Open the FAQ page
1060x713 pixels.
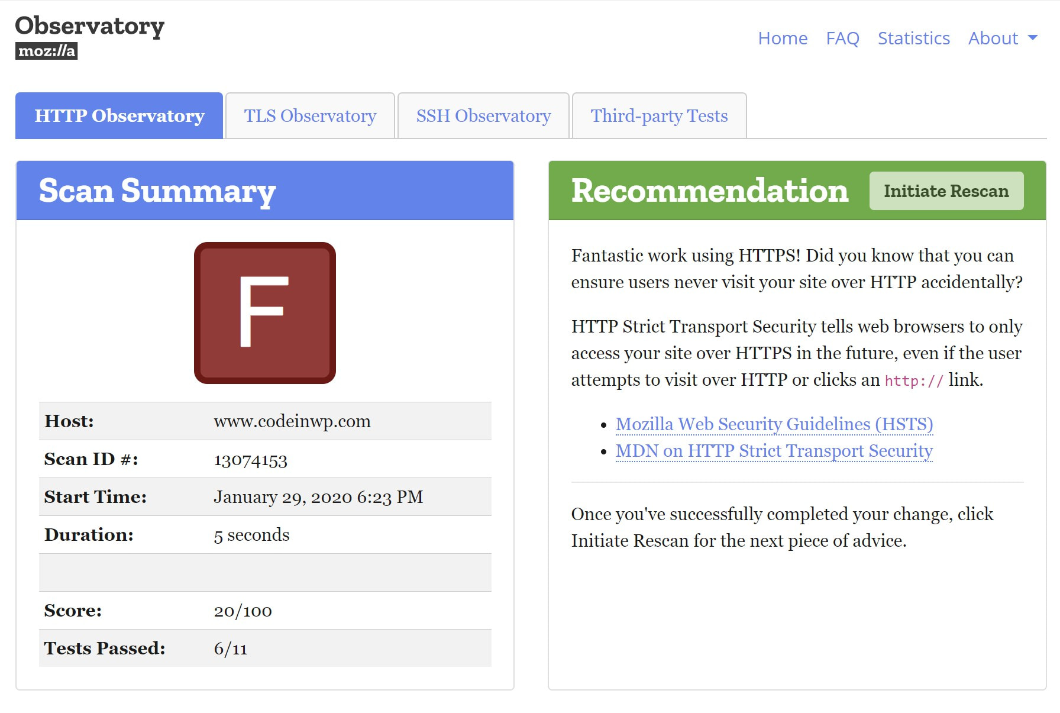click(843, 38)
